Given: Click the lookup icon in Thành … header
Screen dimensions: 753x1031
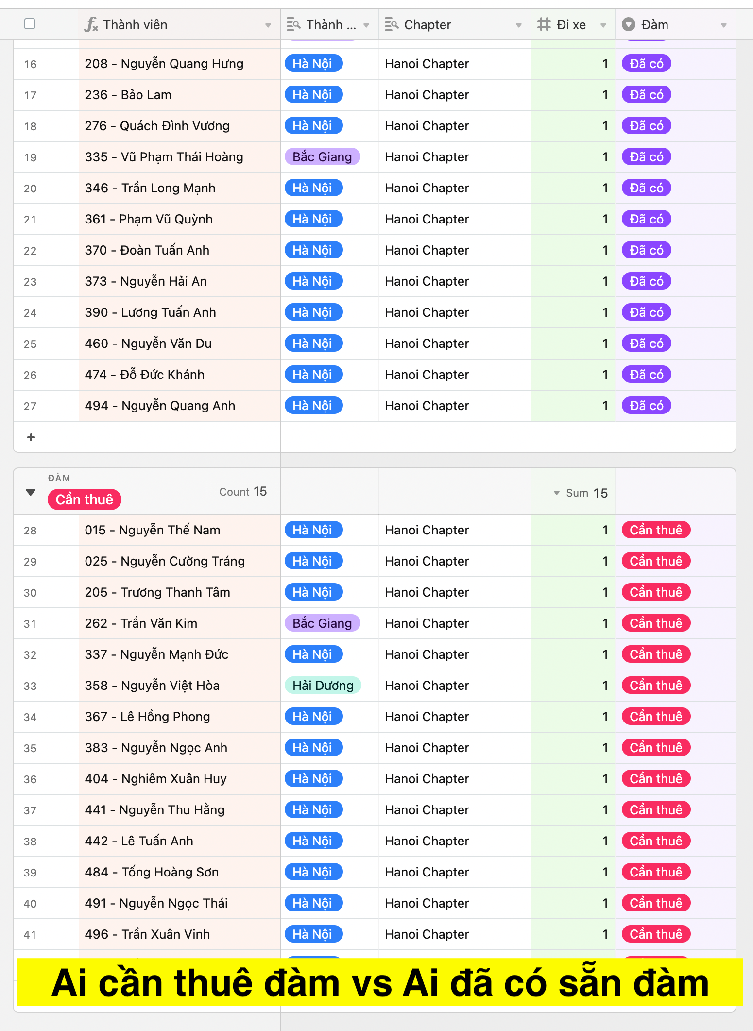Looking at the screenshot, I should 293,24.
